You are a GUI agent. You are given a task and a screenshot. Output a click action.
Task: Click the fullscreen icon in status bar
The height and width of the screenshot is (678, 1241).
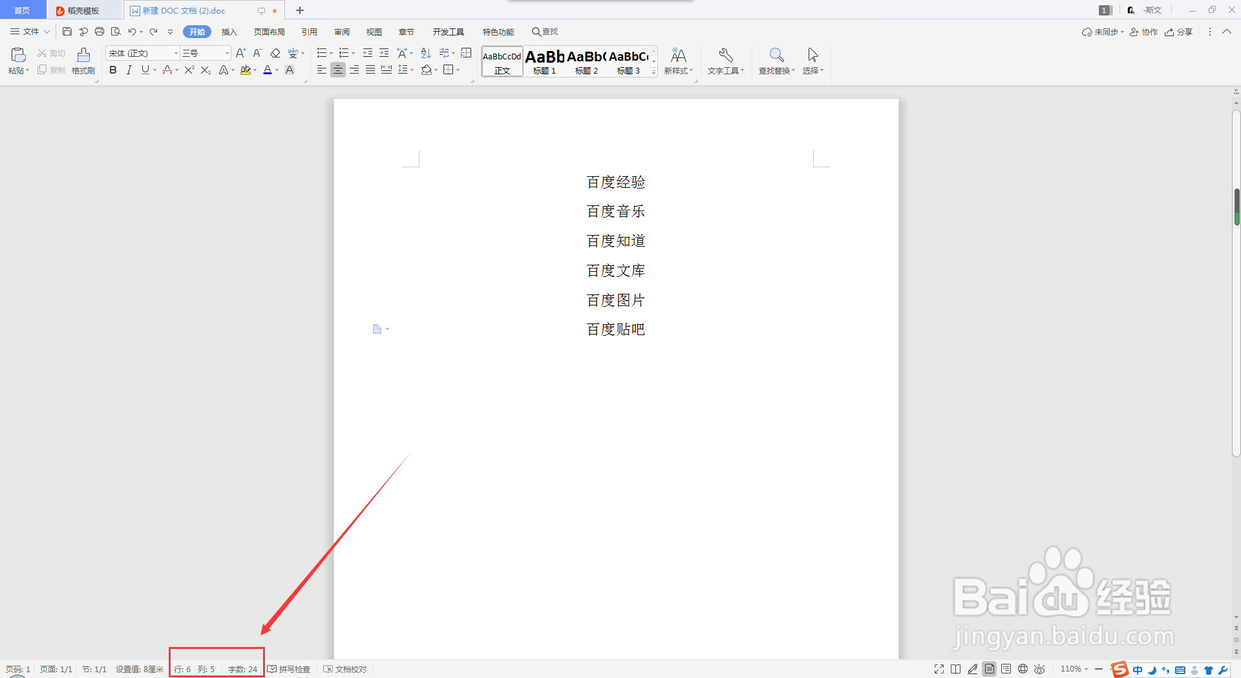pos(939,669)
